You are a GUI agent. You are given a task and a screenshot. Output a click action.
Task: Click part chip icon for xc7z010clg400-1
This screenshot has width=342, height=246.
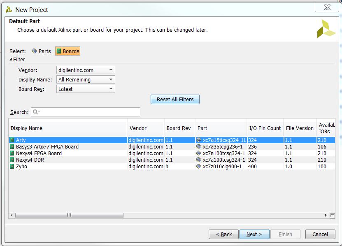click(x=199, y=166)
